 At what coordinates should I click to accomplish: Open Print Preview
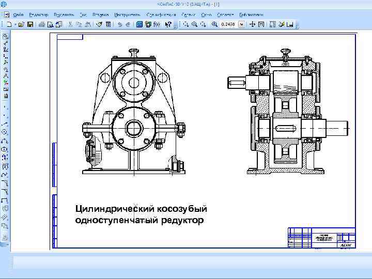pyautogui.click(x=51, y=24)
